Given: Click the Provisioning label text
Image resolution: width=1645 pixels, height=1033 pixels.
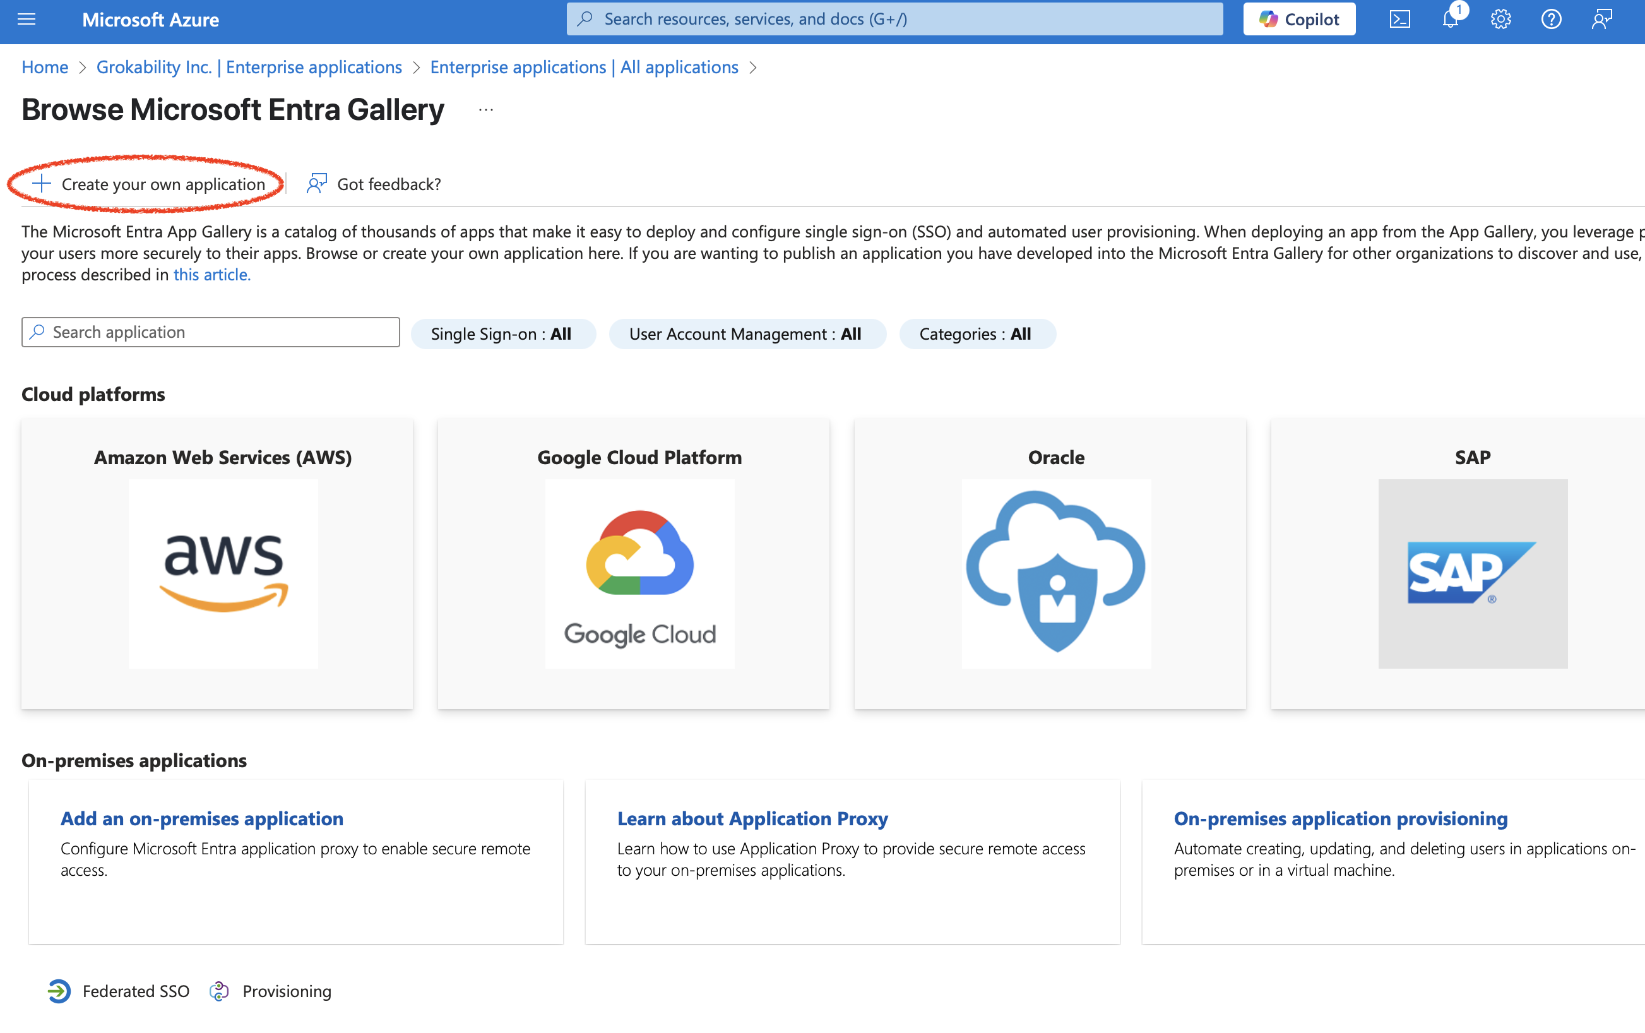Looking at the screenshot, I should (287, 991).
